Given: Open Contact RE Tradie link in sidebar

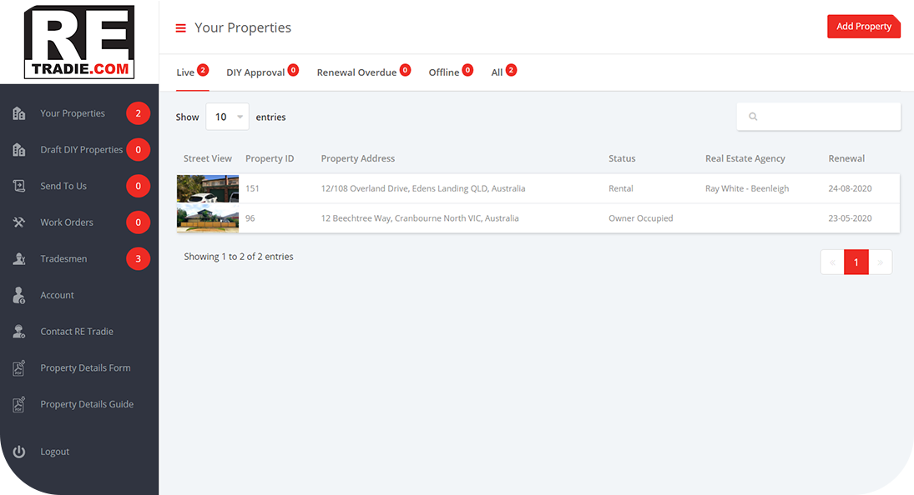Looking at the screenshot, I should tap(77, 332).
